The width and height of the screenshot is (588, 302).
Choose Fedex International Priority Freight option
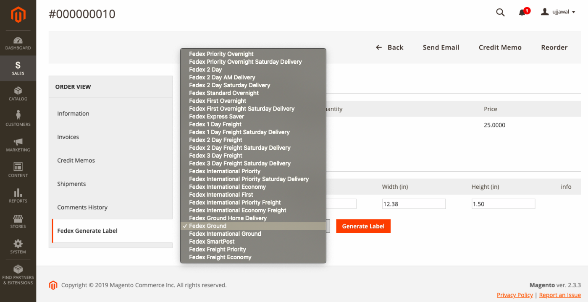point(253,203)
